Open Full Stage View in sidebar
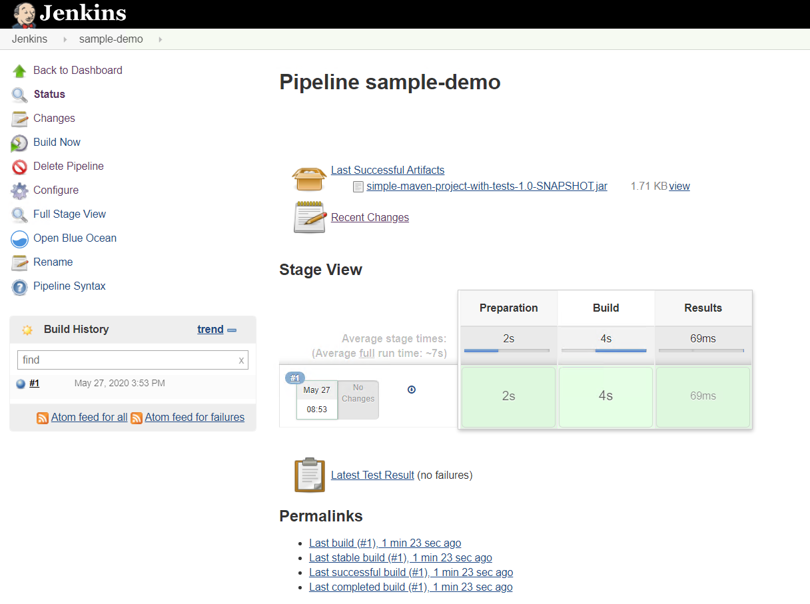810x604 pixels. pos(69,214)
